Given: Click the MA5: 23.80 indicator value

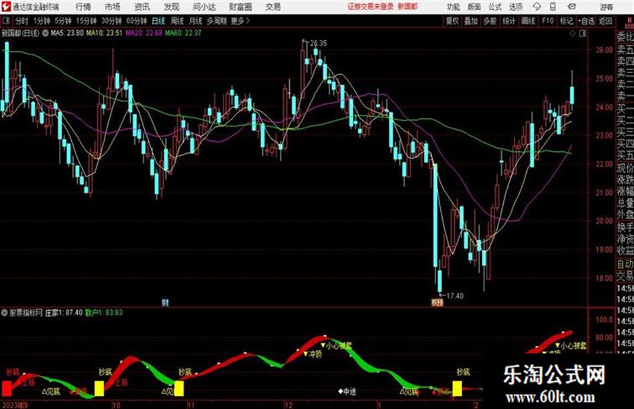Looking at the screenshot, I should point(67,33).
